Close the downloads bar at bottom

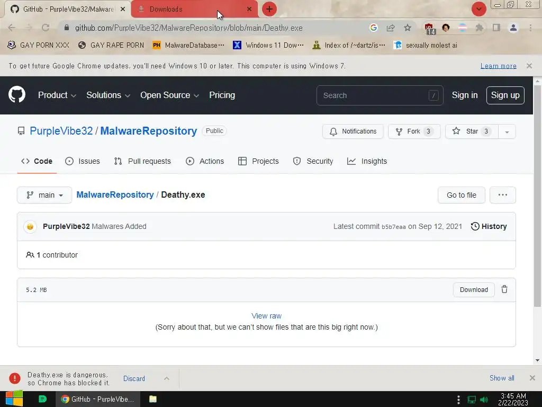(x=532, y=378)
